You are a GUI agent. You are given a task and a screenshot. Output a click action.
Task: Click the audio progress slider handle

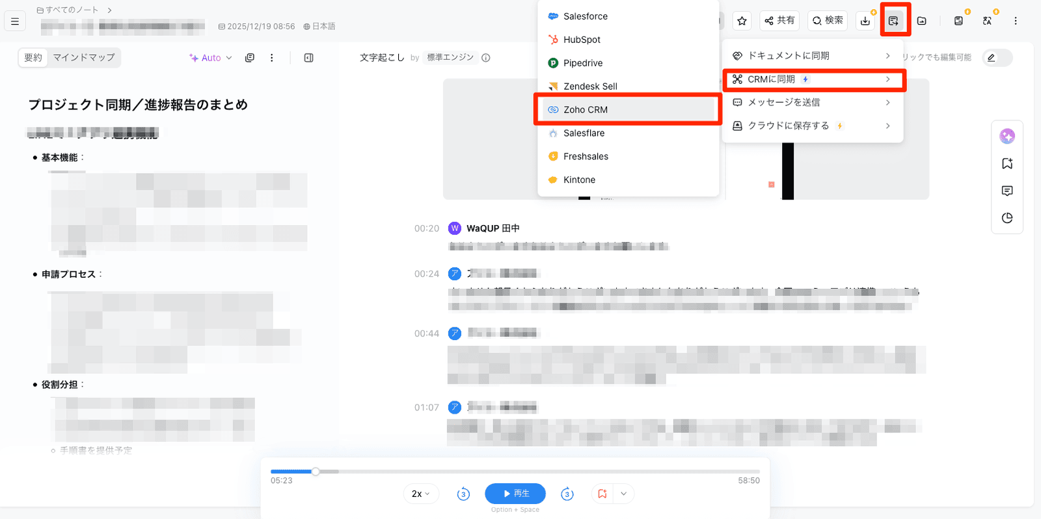coord(316,472)
